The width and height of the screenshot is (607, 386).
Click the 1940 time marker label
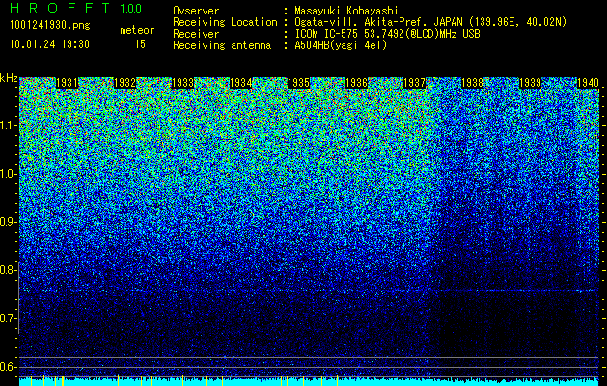pyautogui.click(x=589, y=83)
